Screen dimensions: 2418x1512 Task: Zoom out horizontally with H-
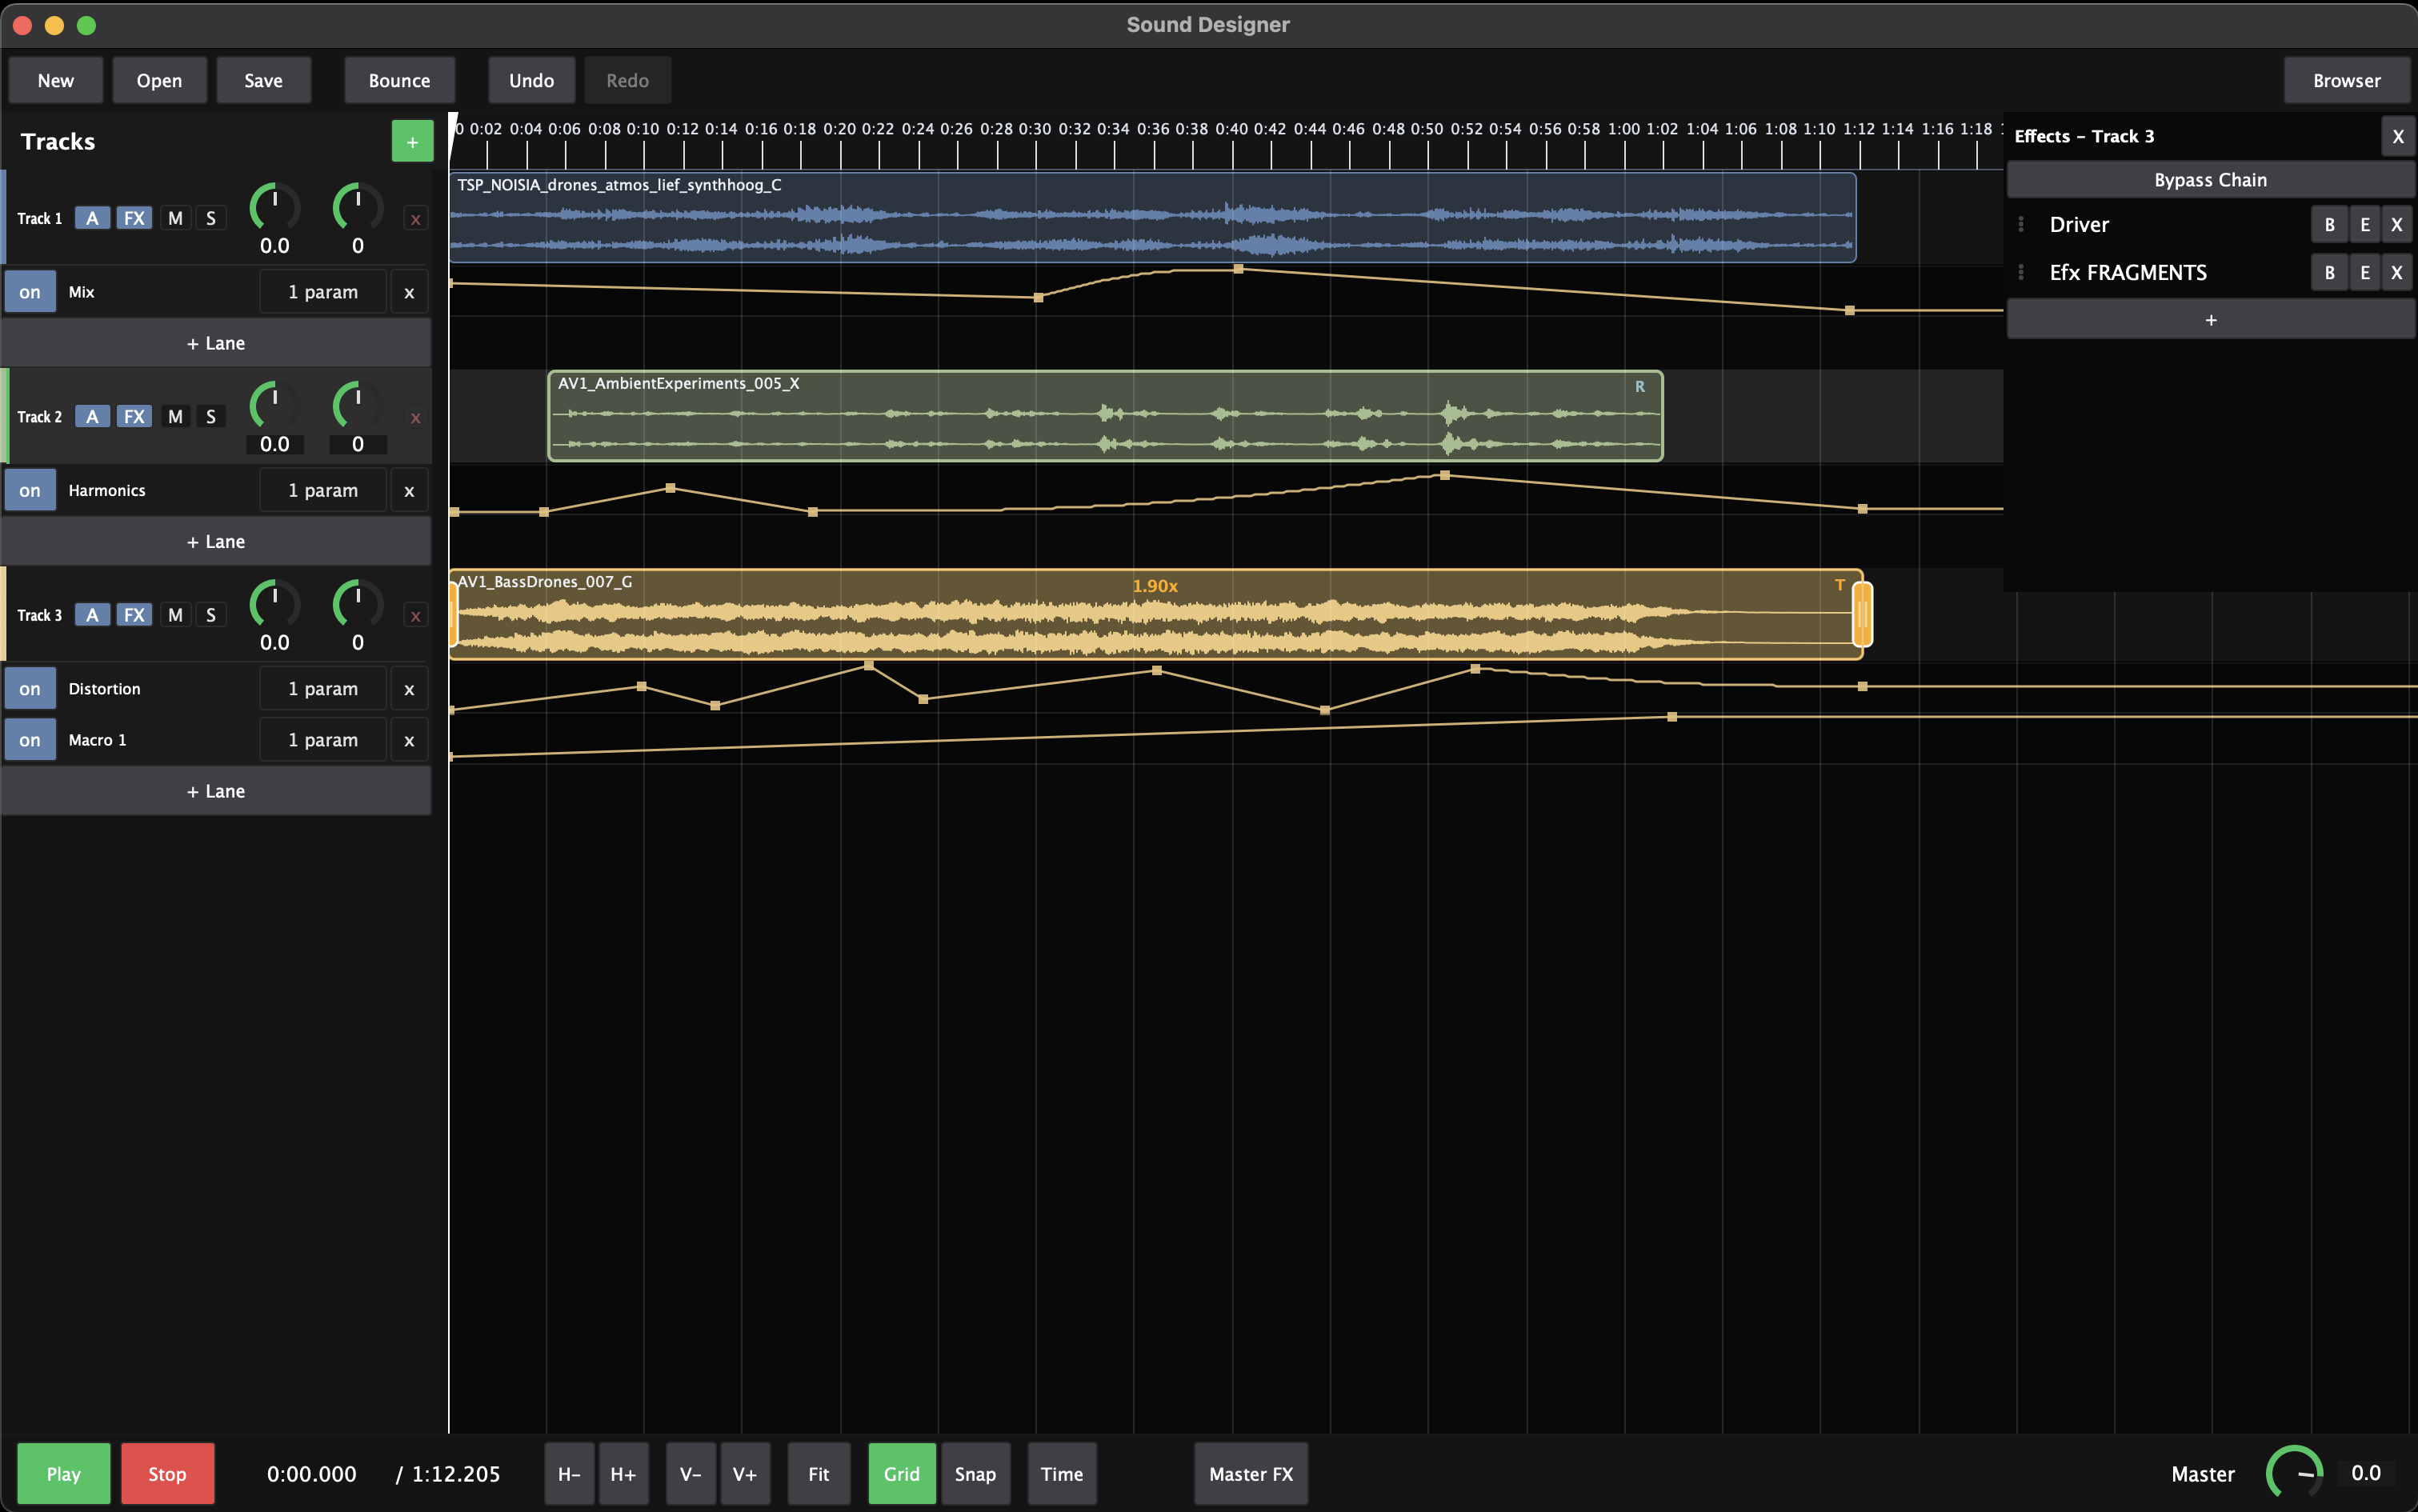tap(569, 1473)
